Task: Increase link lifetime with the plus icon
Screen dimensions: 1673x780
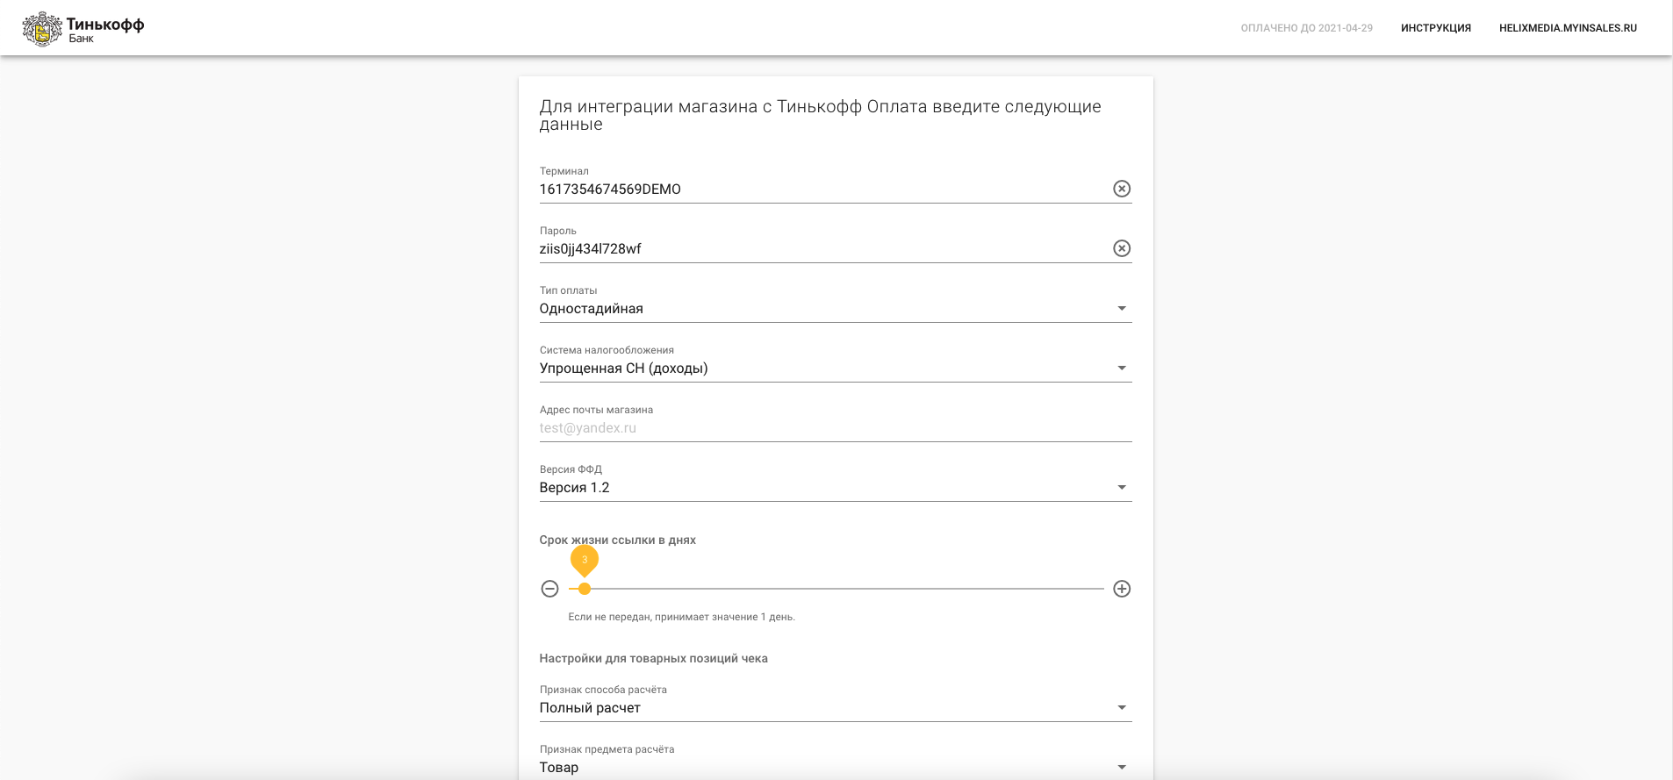Action: tap(1122, 589)
